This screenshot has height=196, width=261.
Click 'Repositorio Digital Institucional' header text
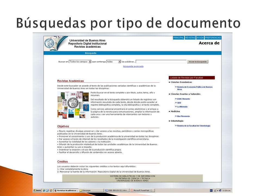point(87,44)
